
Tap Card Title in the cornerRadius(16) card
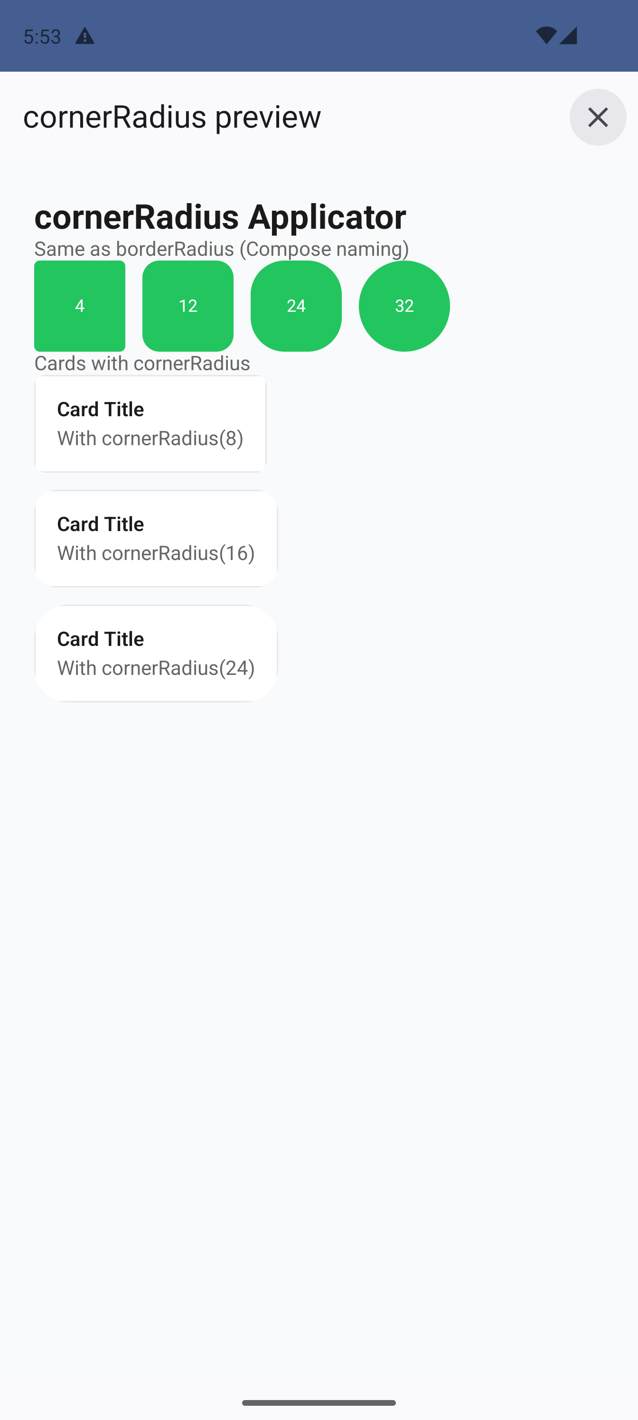(x=100, y=523)
